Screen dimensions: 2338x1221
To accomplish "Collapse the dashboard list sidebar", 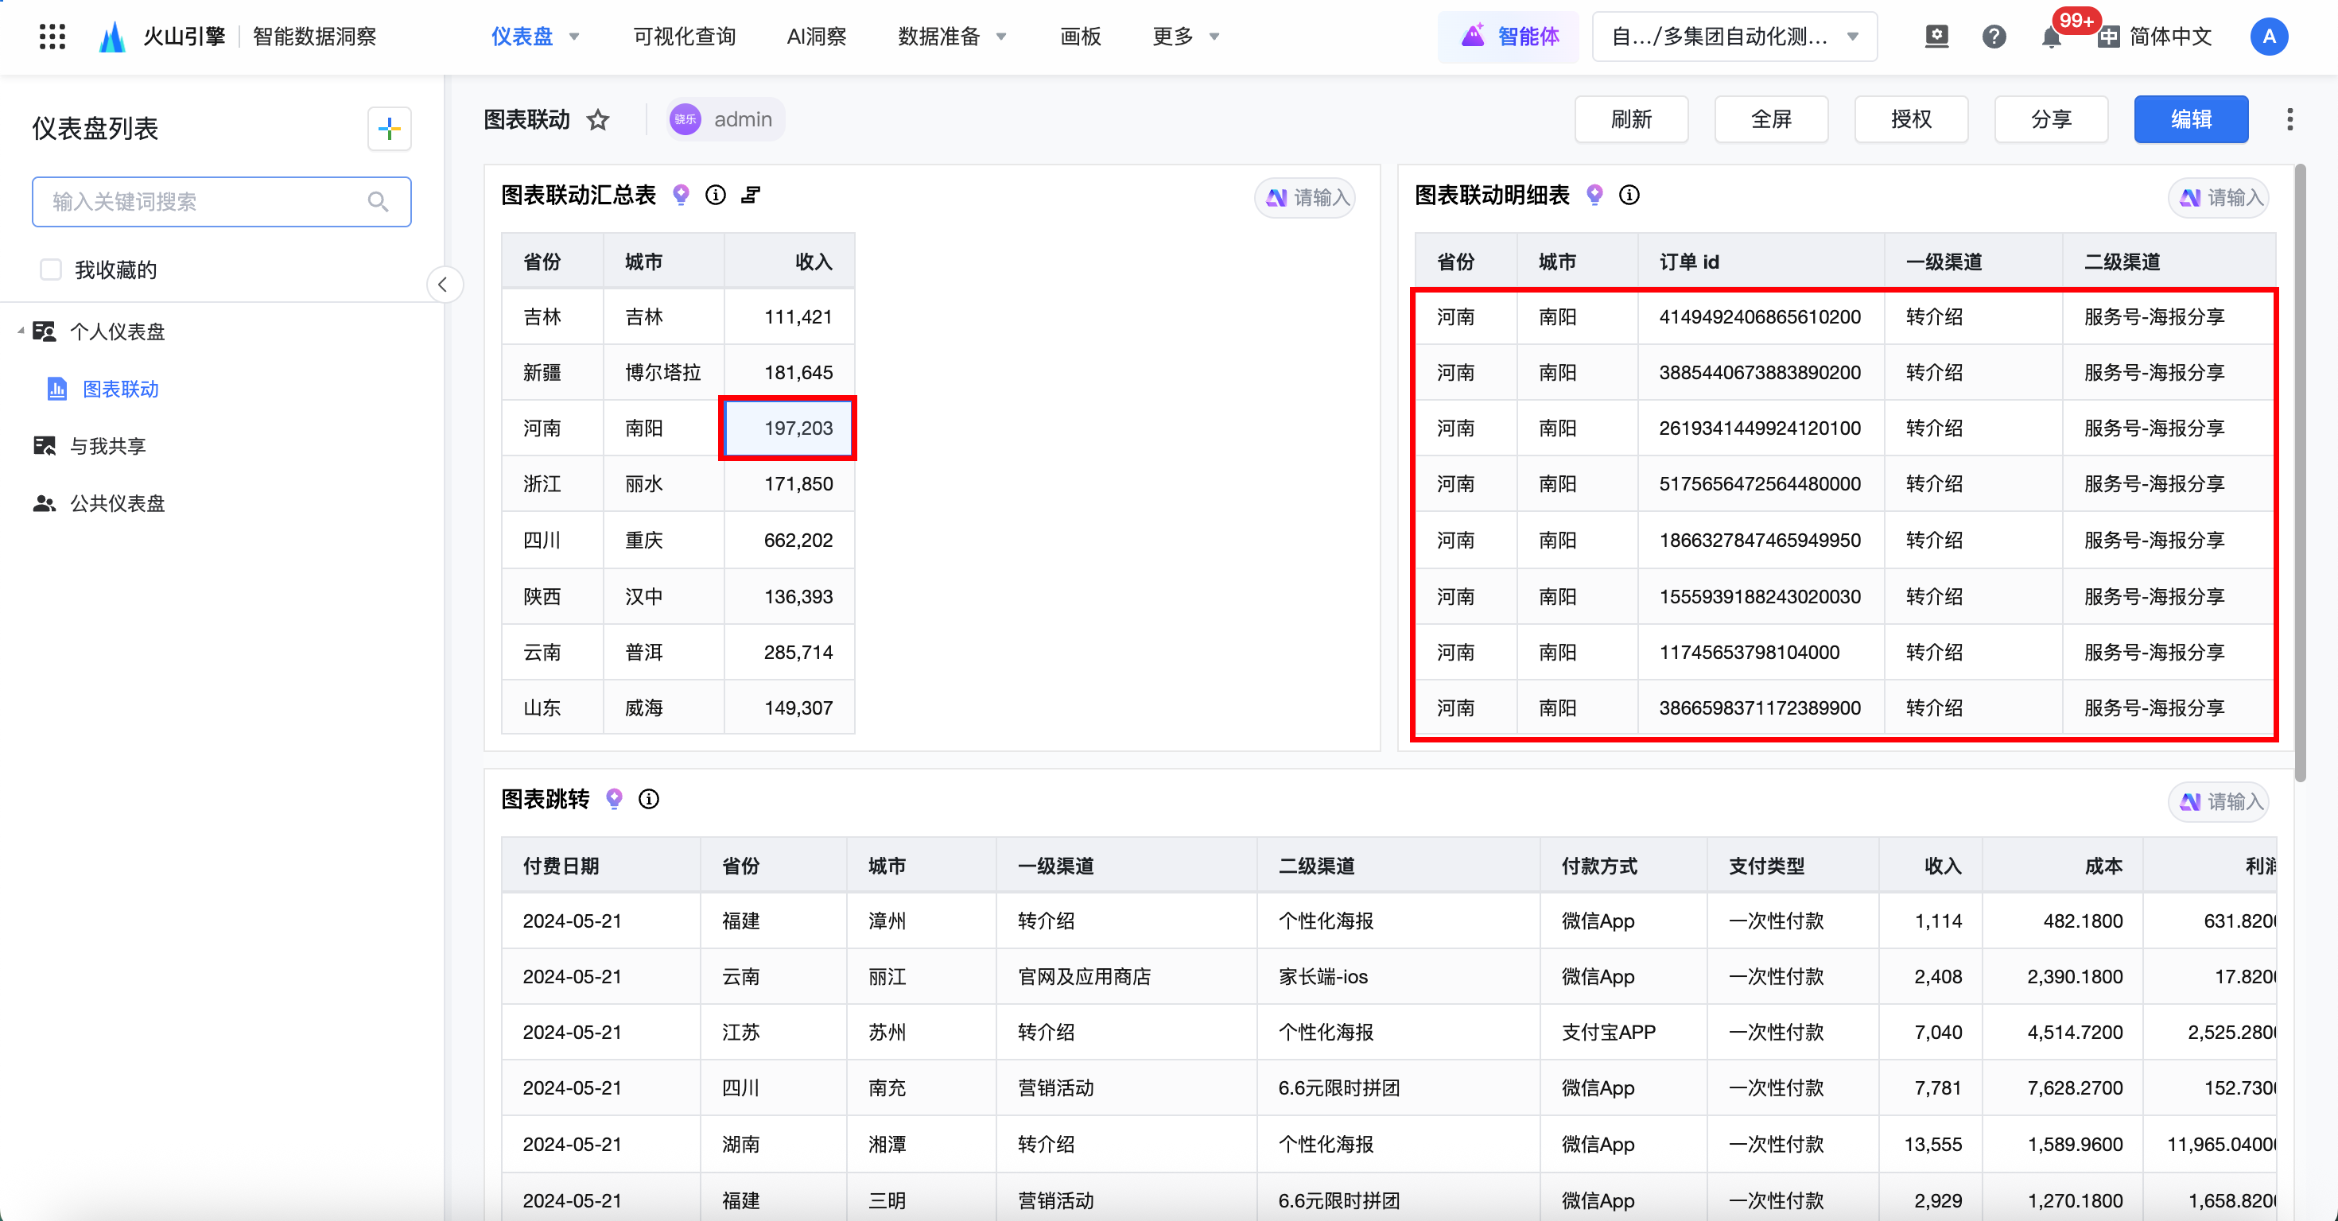I will coord(443,285).
